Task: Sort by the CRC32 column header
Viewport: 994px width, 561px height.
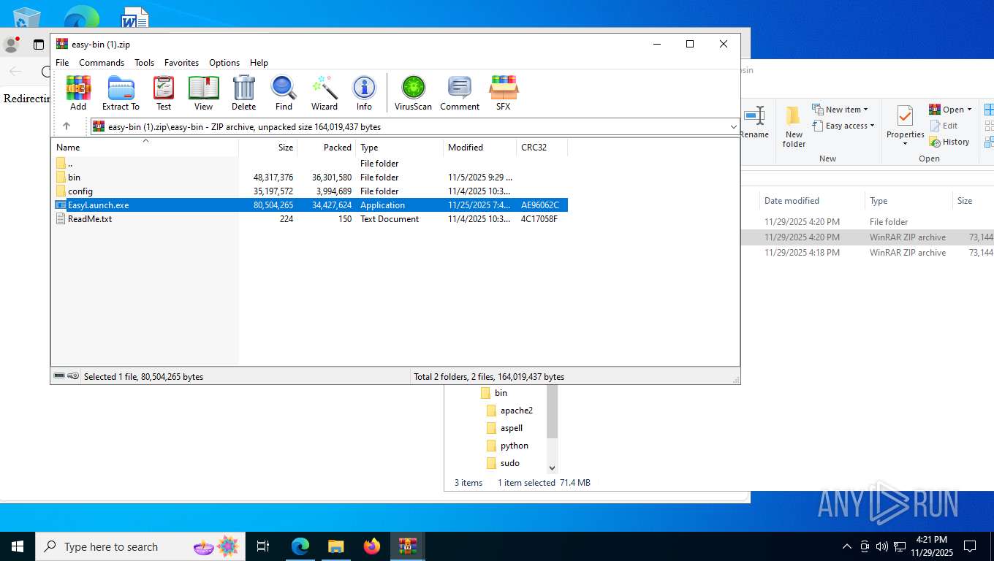Action: point(542,147)
